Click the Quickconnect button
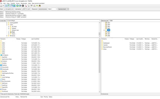The image size is (160, 99). click(x=62, y=9)
